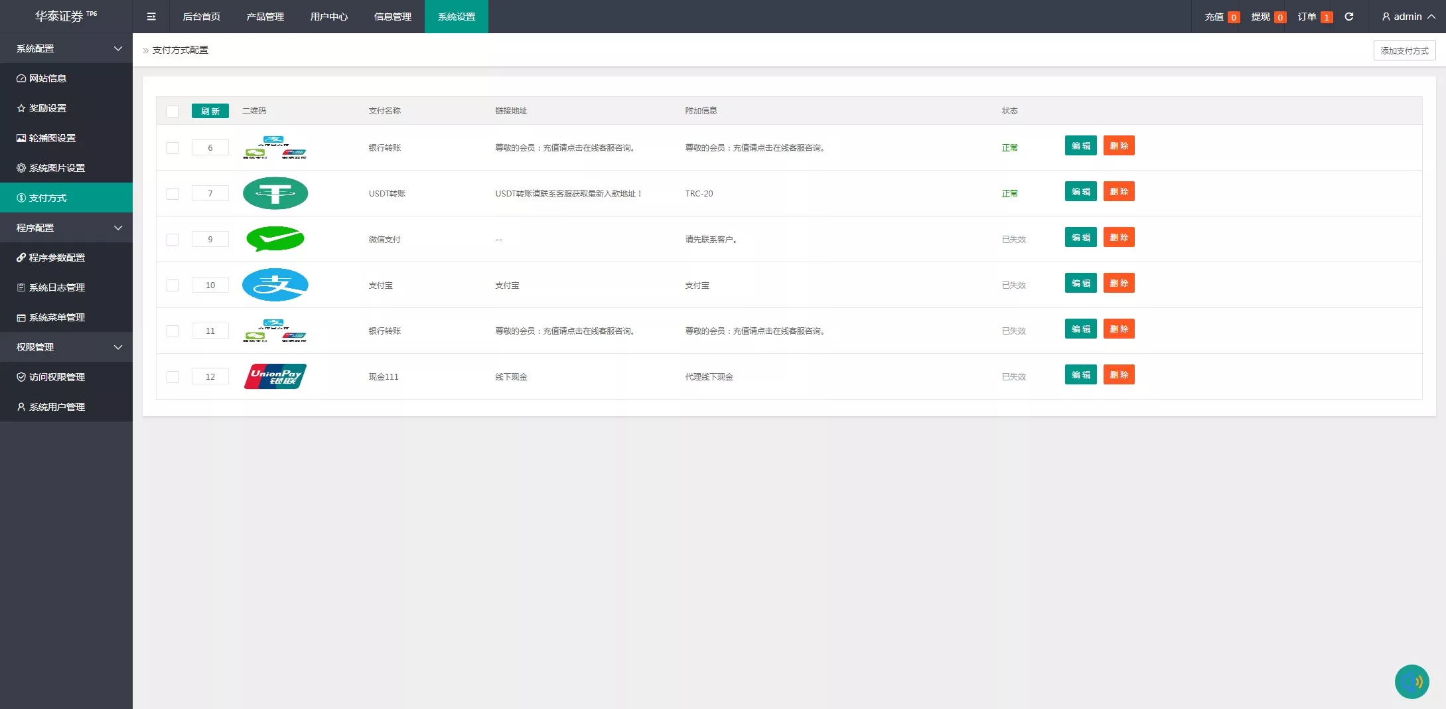
Task: Click the hamburger menu collapse icon
Action: [151, 17]
